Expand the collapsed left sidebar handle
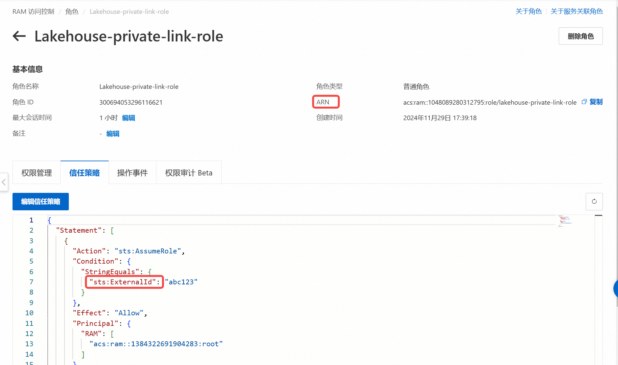The width and height of the screenshot is (618, 365). coord(4,182)
